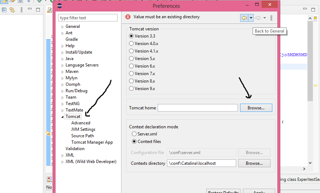Click editor horizontal scroll right arrow
320x193 pixels.
pos(304,169)
